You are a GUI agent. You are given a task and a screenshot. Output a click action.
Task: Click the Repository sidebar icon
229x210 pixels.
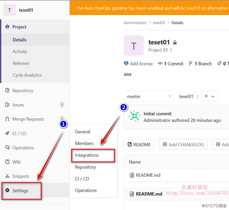pyautogui.click(x=7, y=90)
